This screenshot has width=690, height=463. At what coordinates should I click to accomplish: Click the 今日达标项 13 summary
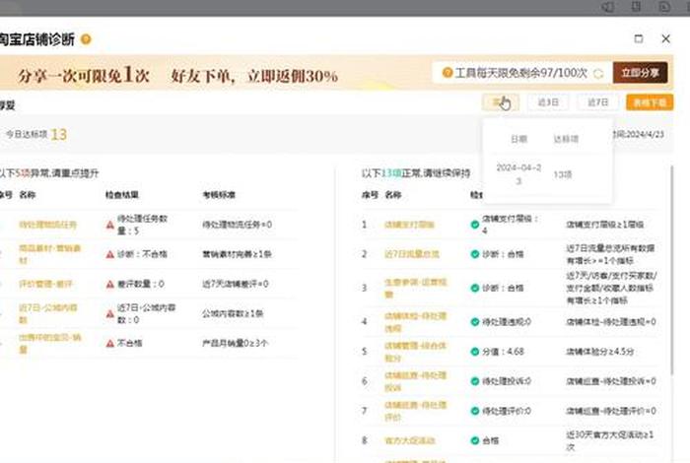coord(36,135)
